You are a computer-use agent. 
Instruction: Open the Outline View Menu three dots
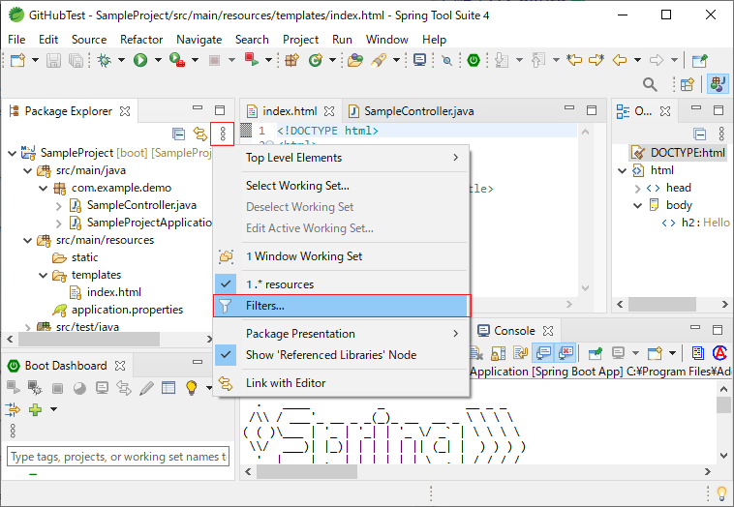(x=721, y=134)
